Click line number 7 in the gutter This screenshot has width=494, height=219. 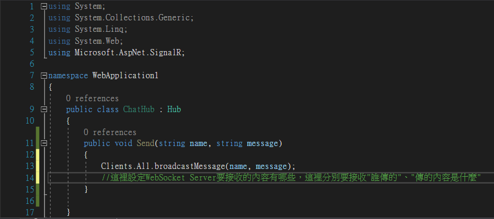click(31, 76)
